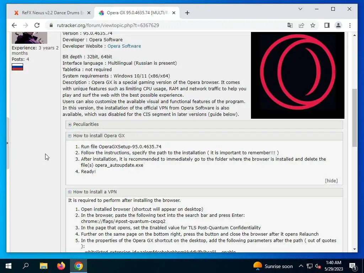
Task: Select the Opera GX 95.0.4635.74 tab
Action: [137, 13]
